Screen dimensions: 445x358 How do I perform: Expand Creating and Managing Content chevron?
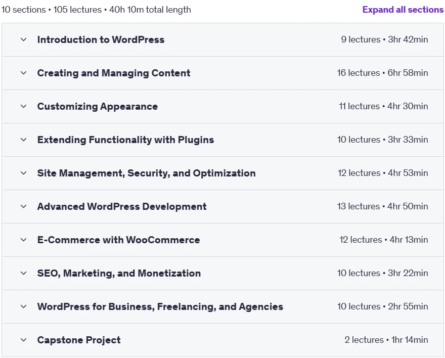(x=24, y=73)
